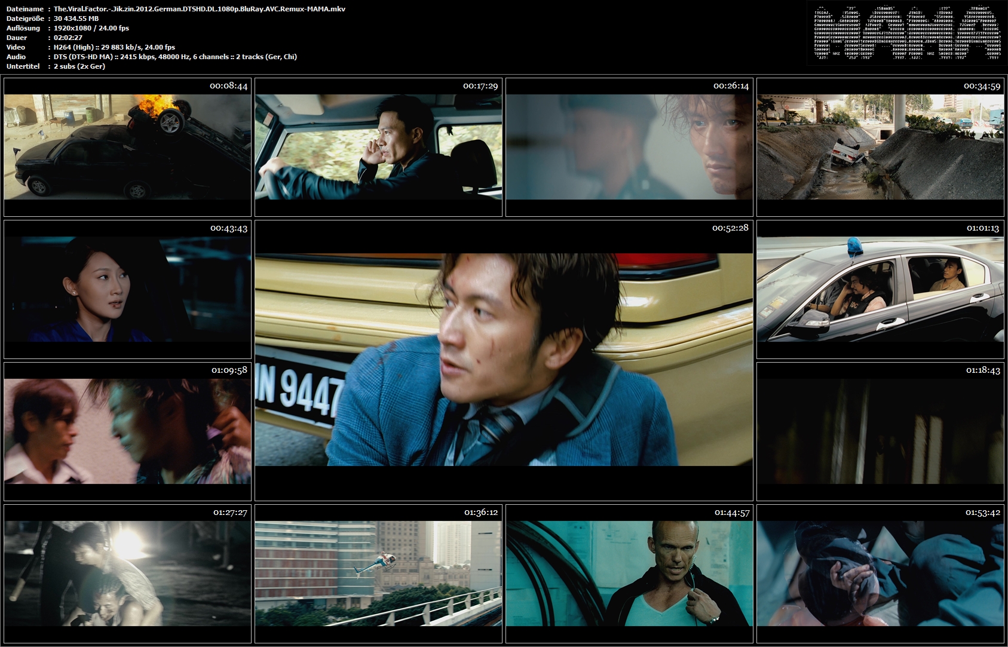
Task: Open the large thumbnail stamped 00:52:28
Action: [504, 360]
